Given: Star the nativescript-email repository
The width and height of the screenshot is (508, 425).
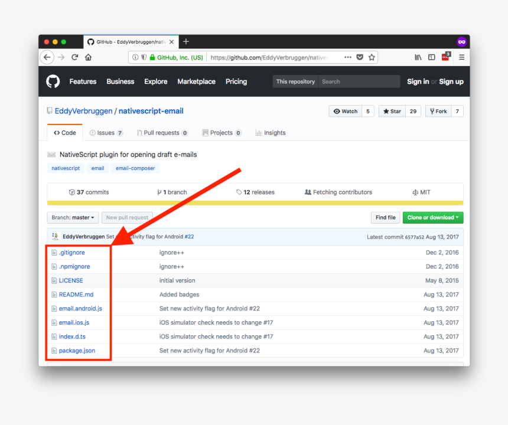Looking at the screenshot, I should [392, 112].
